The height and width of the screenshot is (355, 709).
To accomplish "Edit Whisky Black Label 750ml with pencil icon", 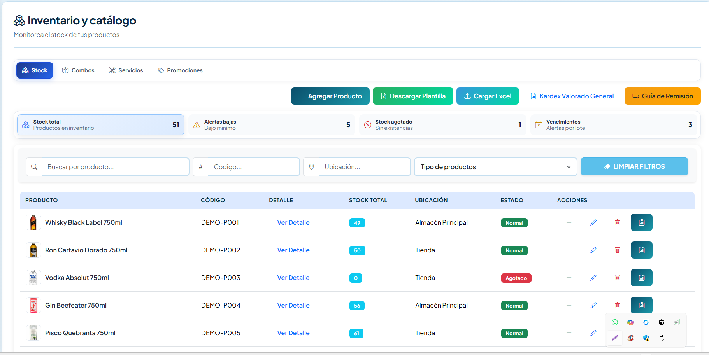I will pyautogui.click(x=593, y=222).
